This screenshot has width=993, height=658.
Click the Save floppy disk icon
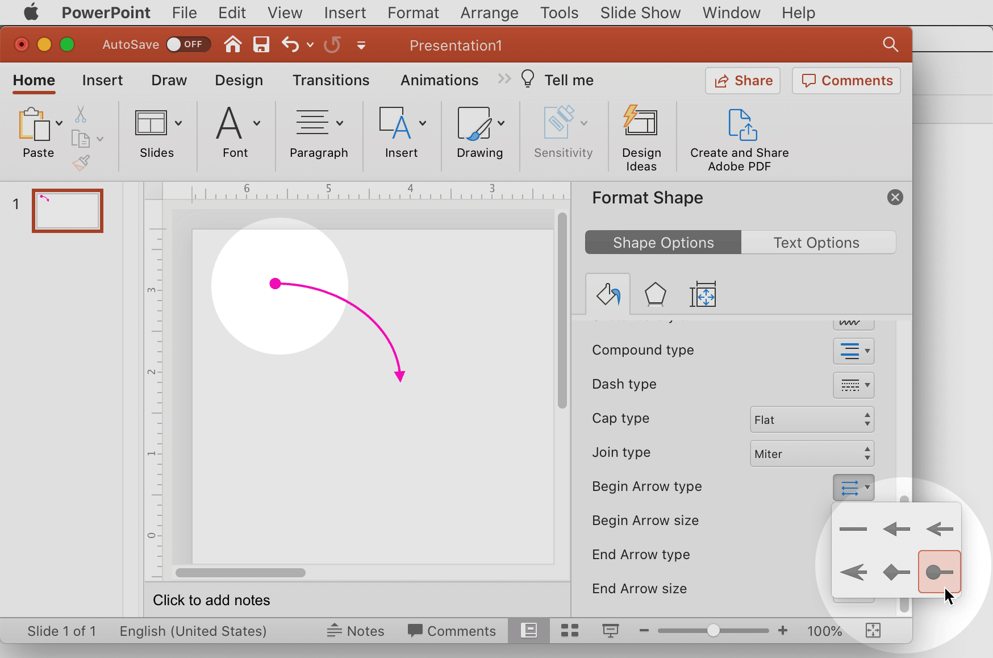(x=261, y=44)
